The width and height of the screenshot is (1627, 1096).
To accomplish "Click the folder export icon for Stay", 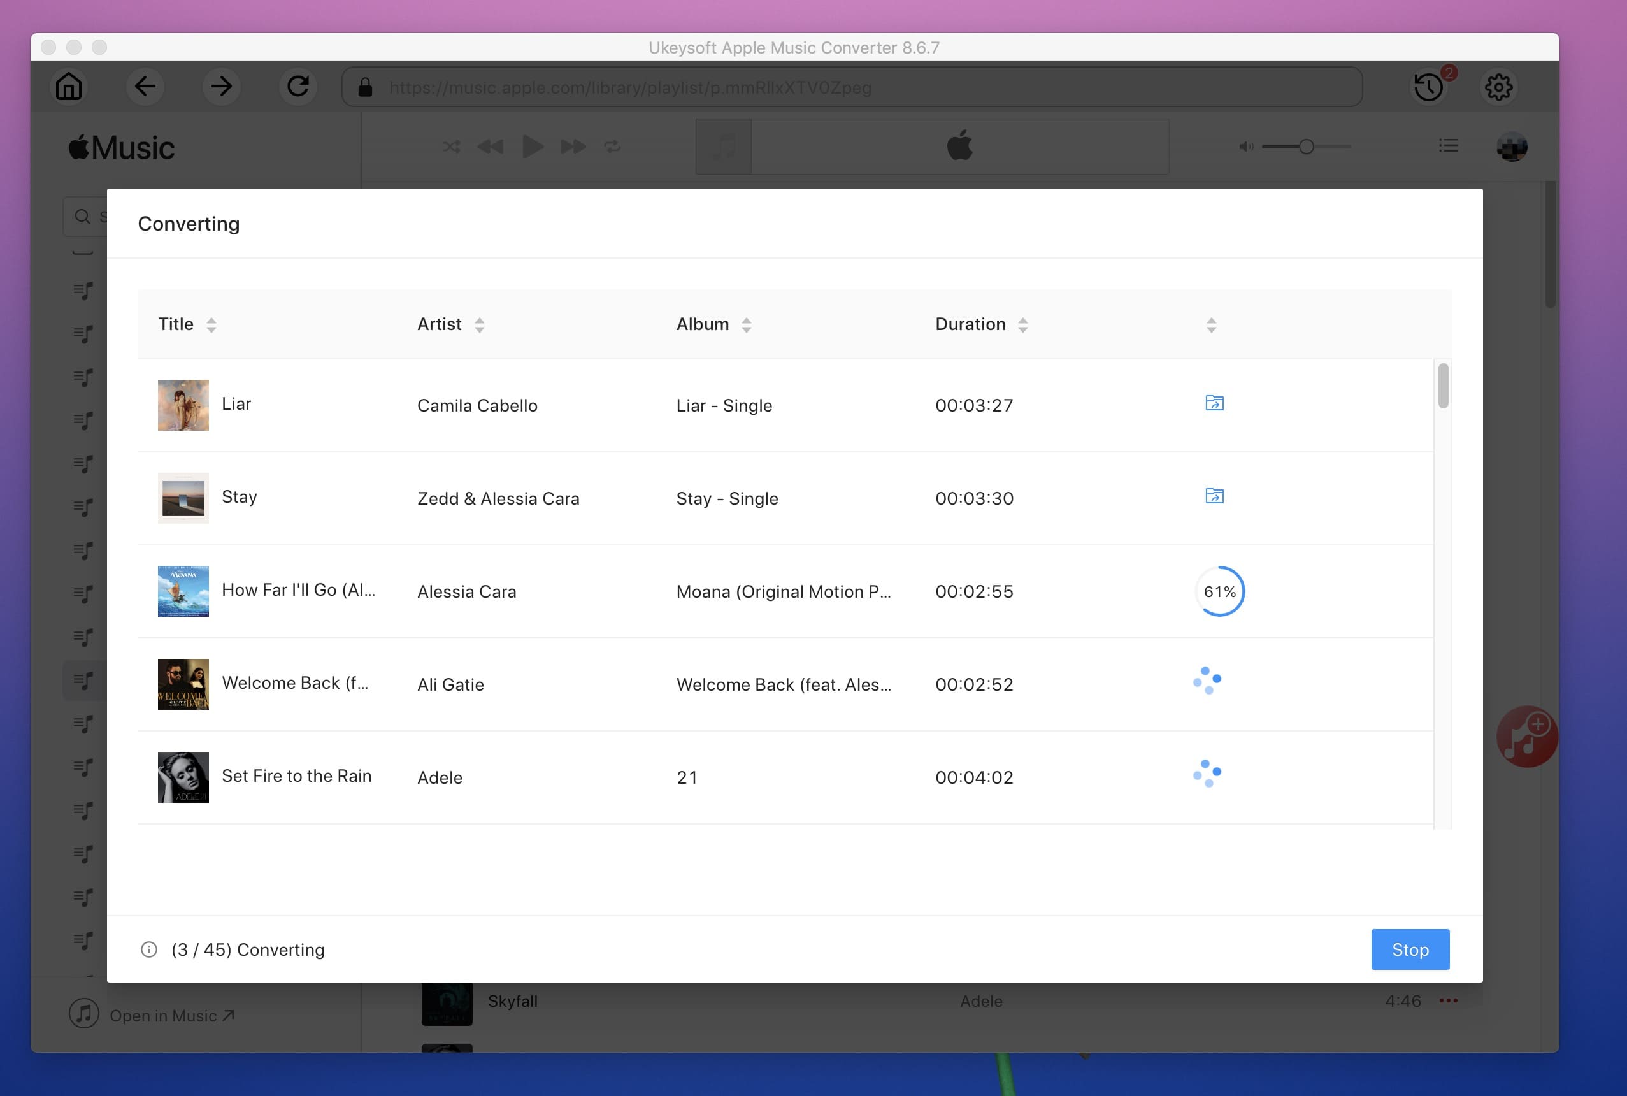I will coord(1213,496).
